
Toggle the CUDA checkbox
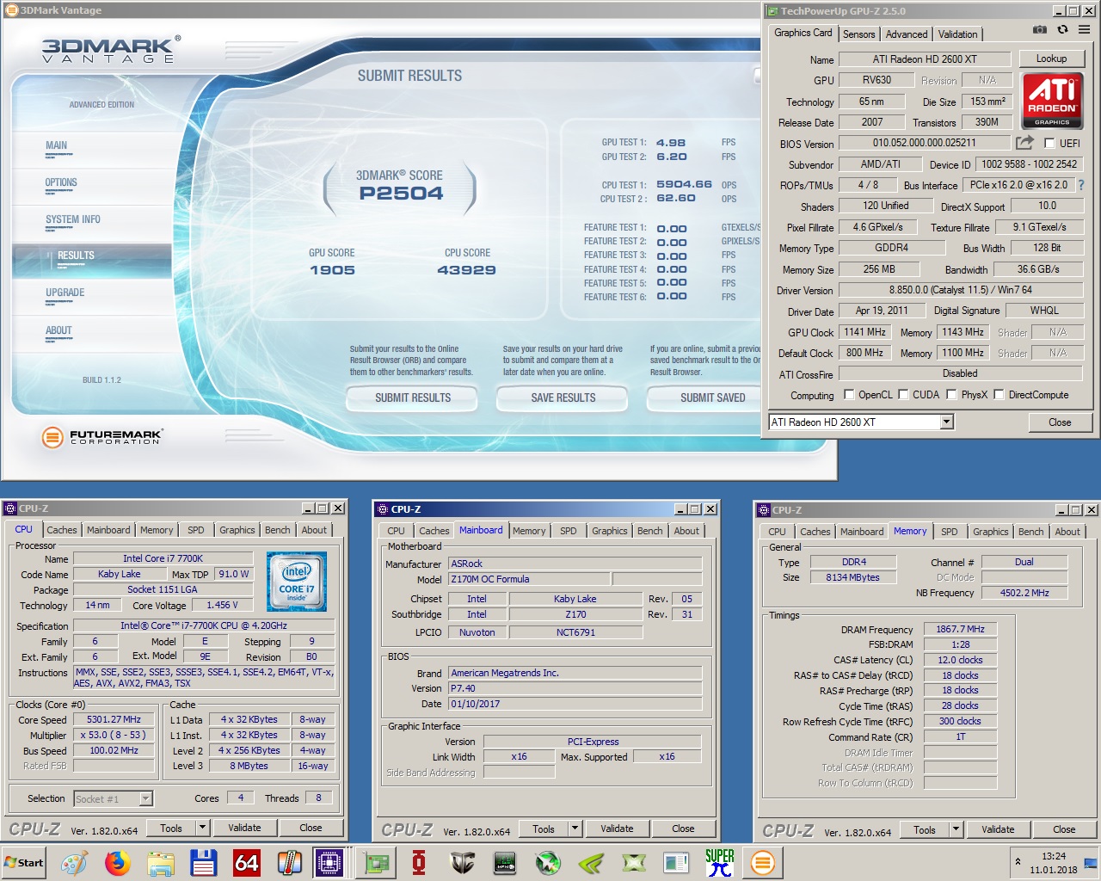point(904,395)
